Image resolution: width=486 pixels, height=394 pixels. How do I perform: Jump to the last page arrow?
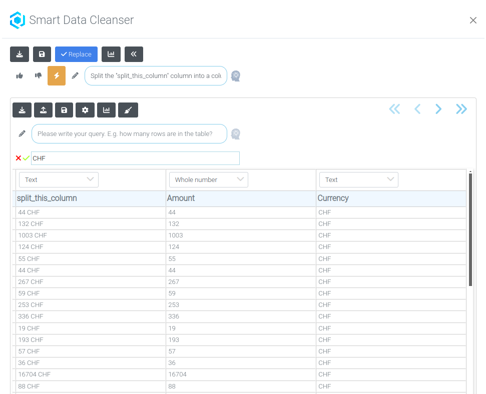click(461, 109)
